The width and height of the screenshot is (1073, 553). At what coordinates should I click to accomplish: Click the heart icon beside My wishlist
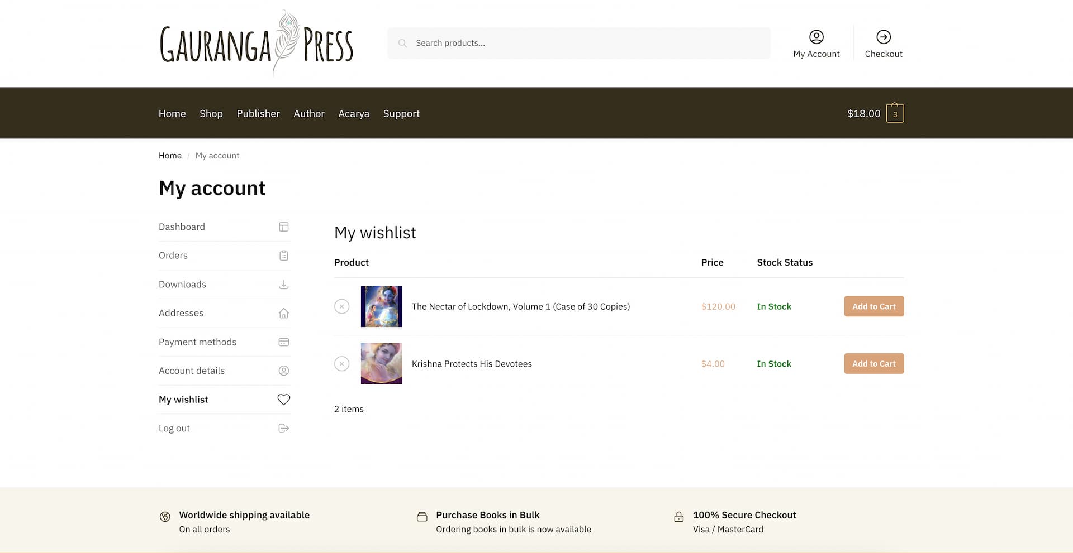(x=284, y=400)
